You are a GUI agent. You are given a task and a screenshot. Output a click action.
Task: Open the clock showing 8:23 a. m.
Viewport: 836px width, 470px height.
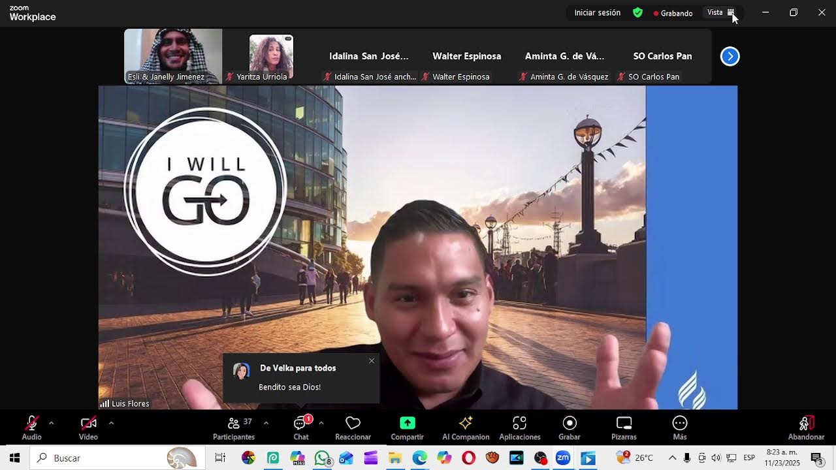pyautogui.click(x=782, y=458)
